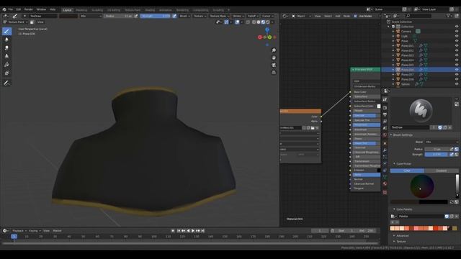Open the Falloff popover
The width and height of the screenshot is (461, 259).
pos(253,16)
